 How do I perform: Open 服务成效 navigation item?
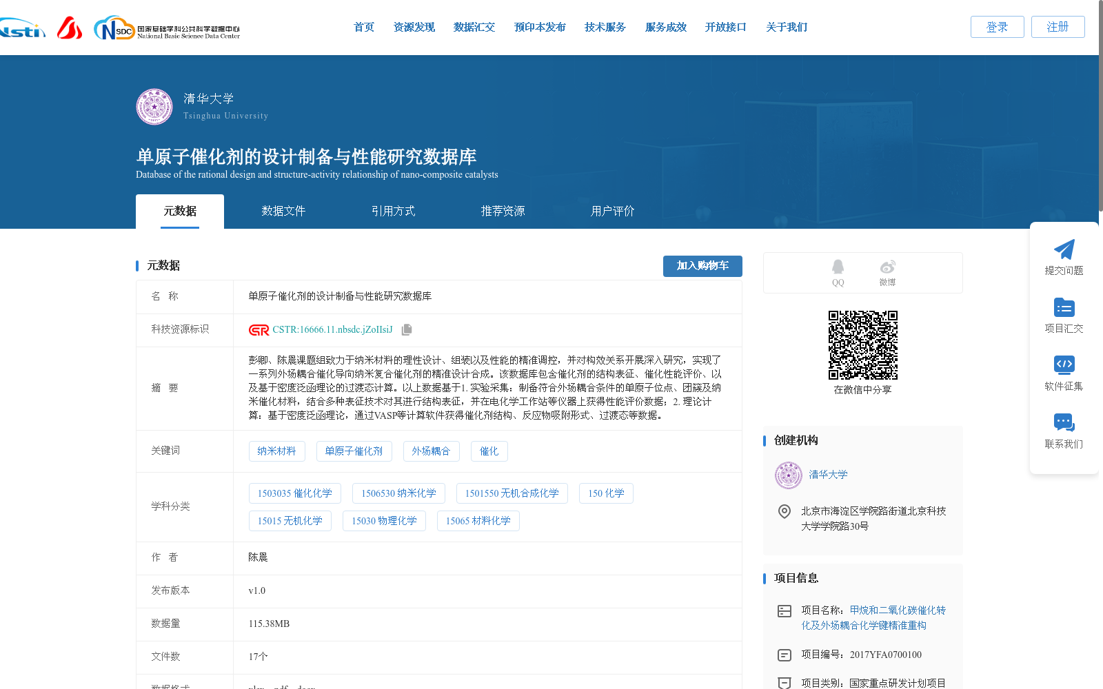666,28
